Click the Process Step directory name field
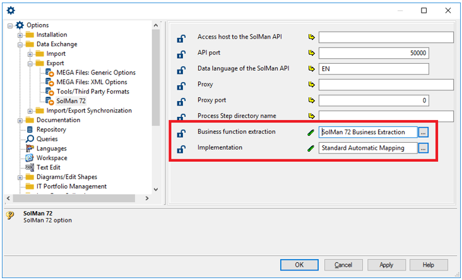Screen dimensions: 462x280 386,116
